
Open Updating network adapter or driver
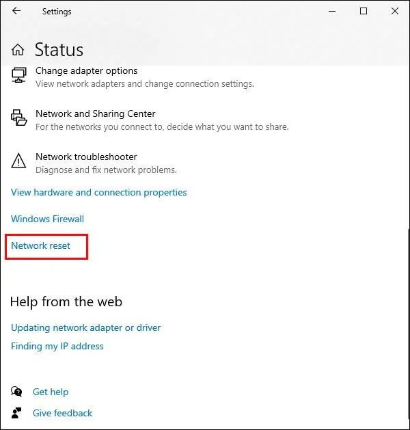[85, 328]
